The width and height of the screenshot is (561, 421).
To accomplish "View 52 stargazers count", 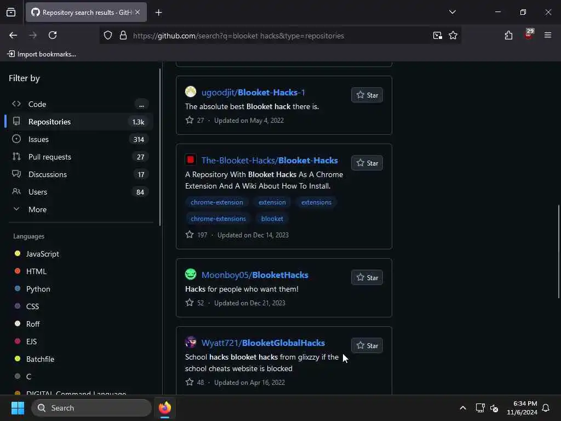I will point(194,303).
